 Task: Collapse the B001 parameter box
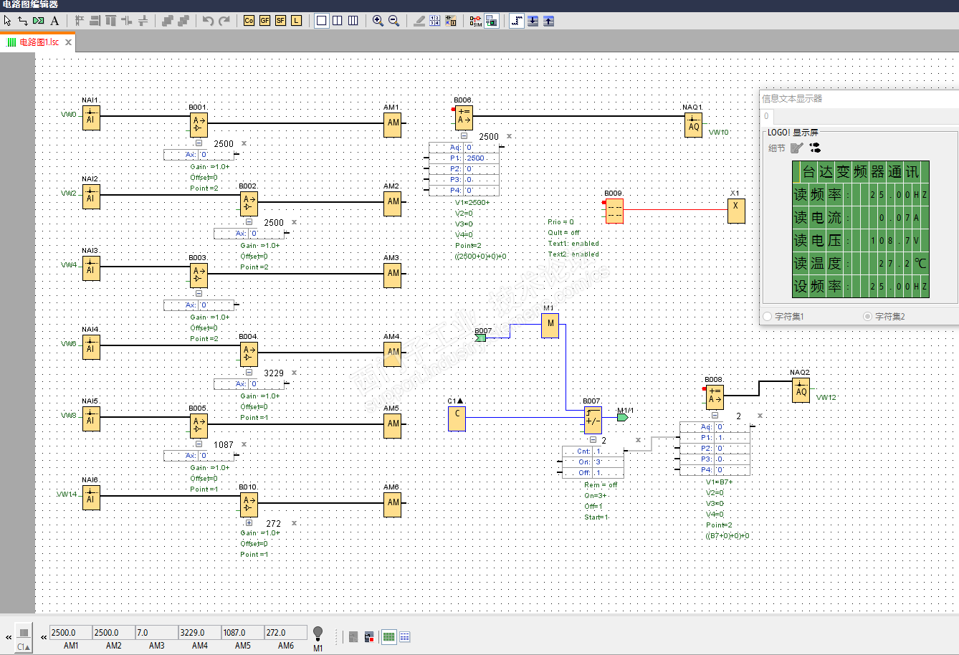point(199,143)
